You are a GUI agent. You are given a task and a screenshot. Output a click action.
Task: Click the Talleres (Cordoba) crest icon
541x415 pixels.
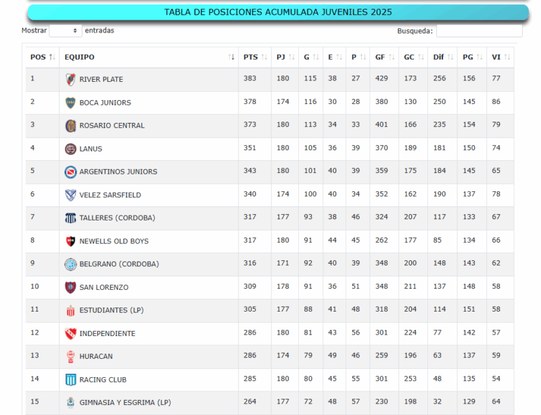point(70,218)
